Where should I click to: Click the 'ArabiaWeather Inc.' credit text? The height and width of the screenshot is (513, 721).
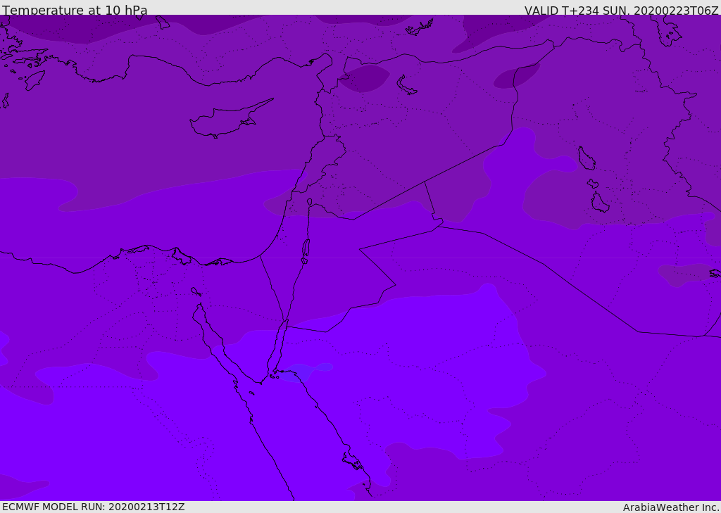pyautogui.click(x=670, y=507)
